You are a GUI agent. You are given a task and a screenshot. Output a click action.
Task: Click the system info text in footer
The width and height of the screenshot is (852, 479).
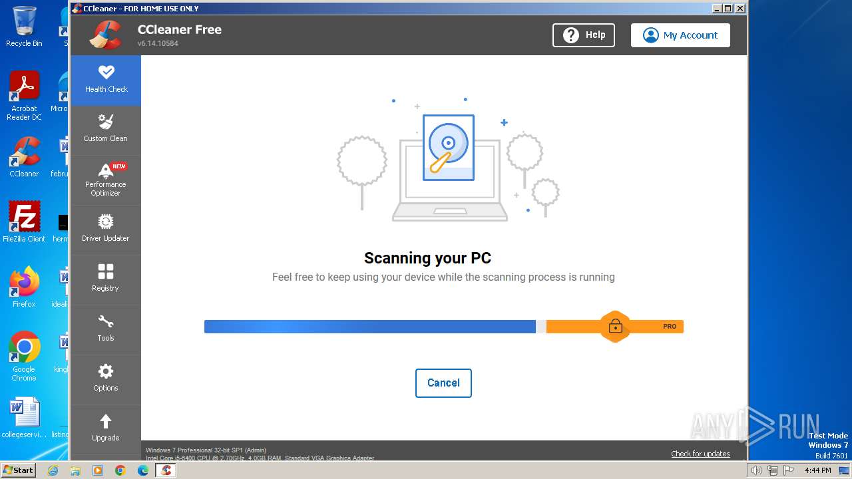tap(260, 454)
